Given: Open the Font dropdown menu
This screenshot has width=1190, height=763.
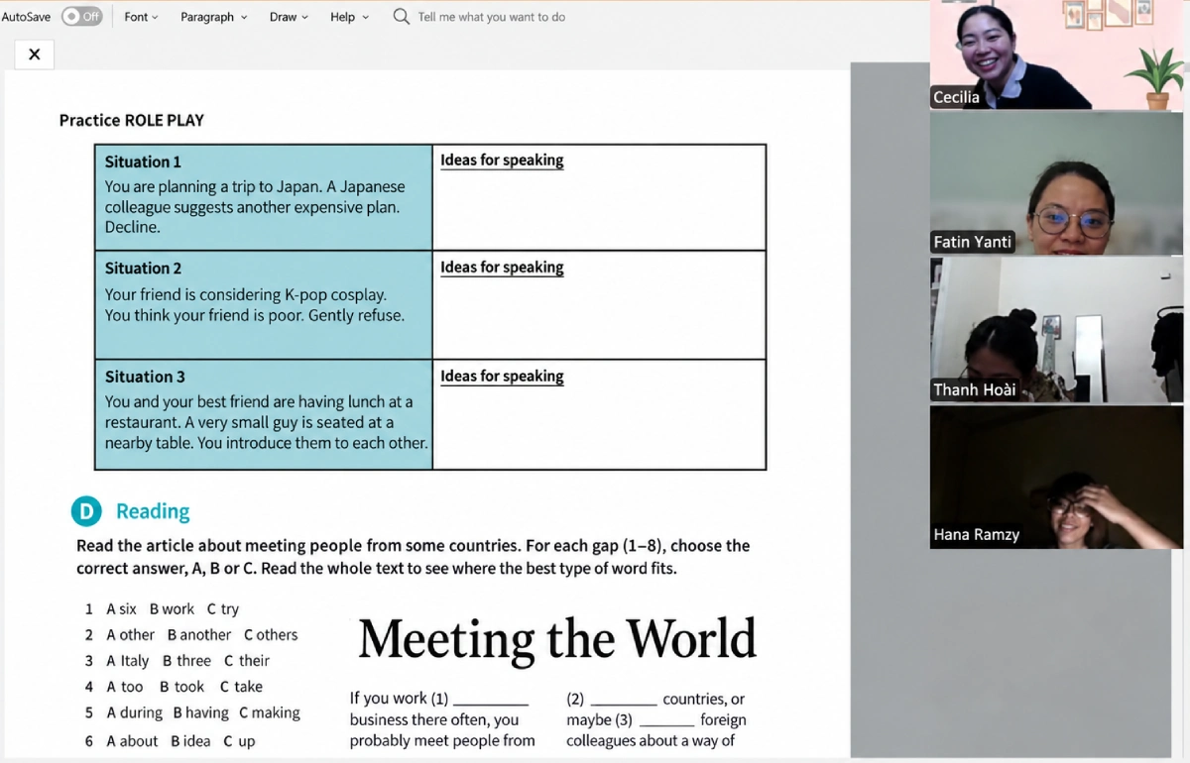Looking at the screenshot, I should 141,17.
